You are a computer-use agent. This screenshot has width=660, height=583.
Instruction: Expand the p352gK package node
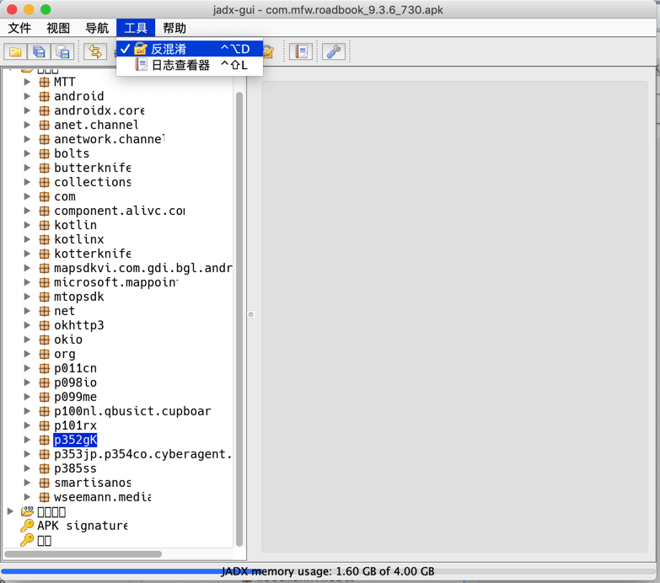click(27, 440)
